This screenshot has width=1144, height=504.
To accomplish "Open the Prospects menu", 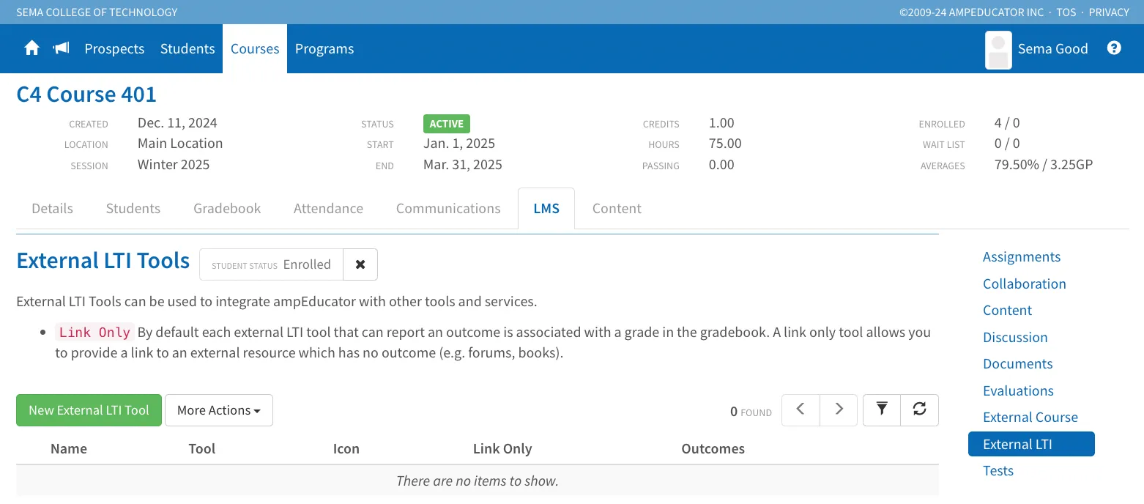I will coord(114,48).
